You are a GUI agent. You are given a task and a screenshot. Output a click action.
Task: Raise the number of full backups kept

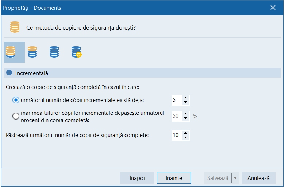[x=186, y=133]
